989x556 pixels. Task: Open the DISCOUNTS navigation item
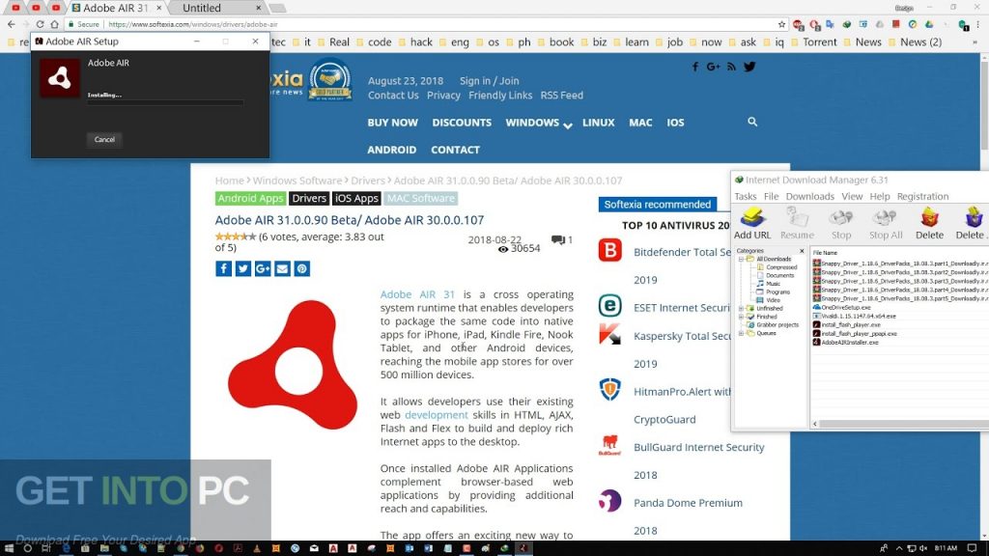click(x=462, y=123)
